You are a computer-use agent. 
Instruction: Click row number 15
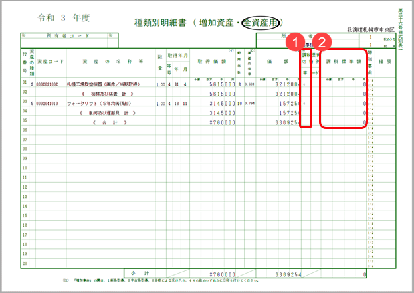[25, 215]
